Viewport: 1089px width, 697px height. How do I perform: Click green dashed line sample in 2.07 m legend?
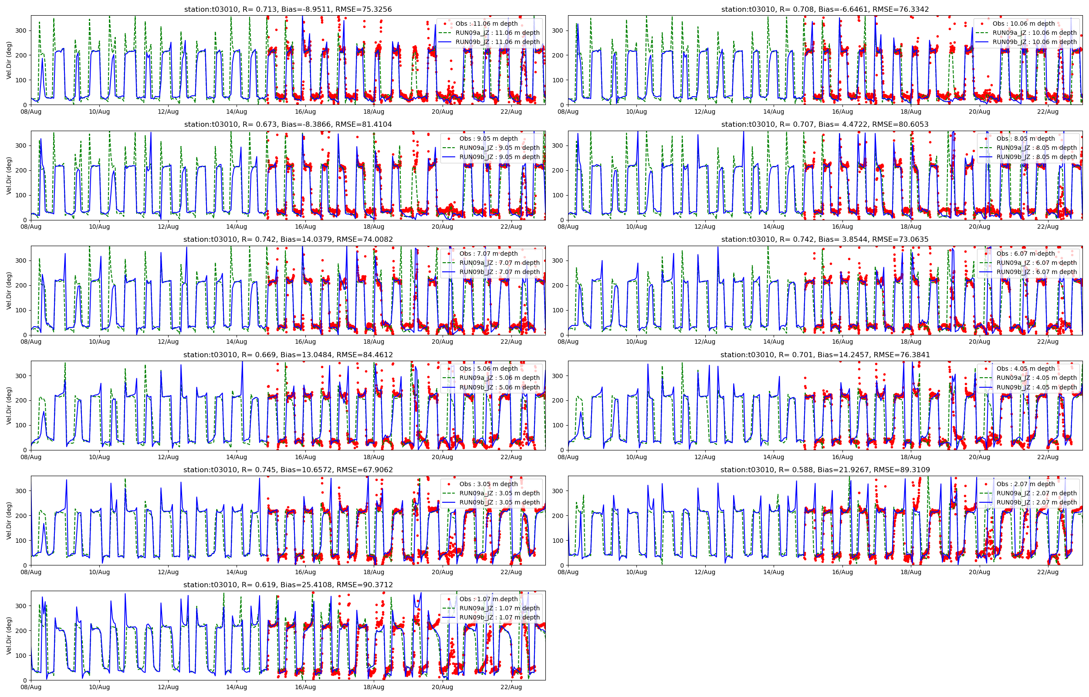(986, 493)
